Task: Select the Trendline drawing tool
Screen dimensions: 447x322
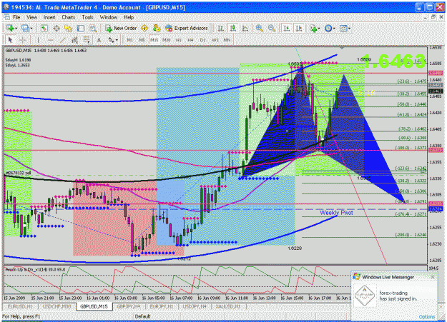Action: (x=62, y=40)
